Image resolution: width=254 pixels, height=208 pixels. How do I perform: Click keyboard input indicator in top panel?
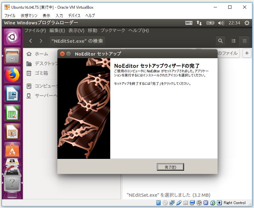(x=189, y=23)
